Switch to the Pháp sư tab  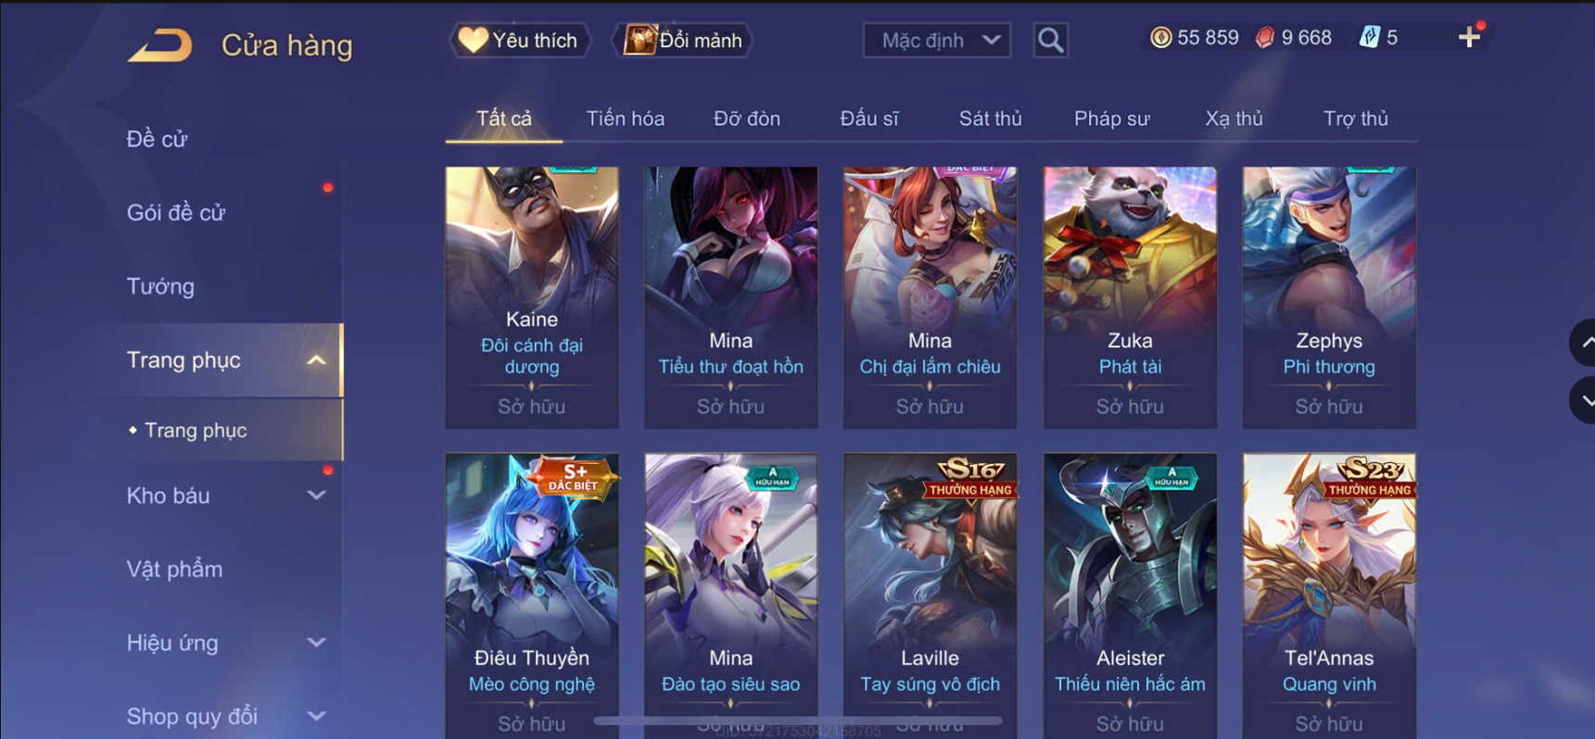1111,119
